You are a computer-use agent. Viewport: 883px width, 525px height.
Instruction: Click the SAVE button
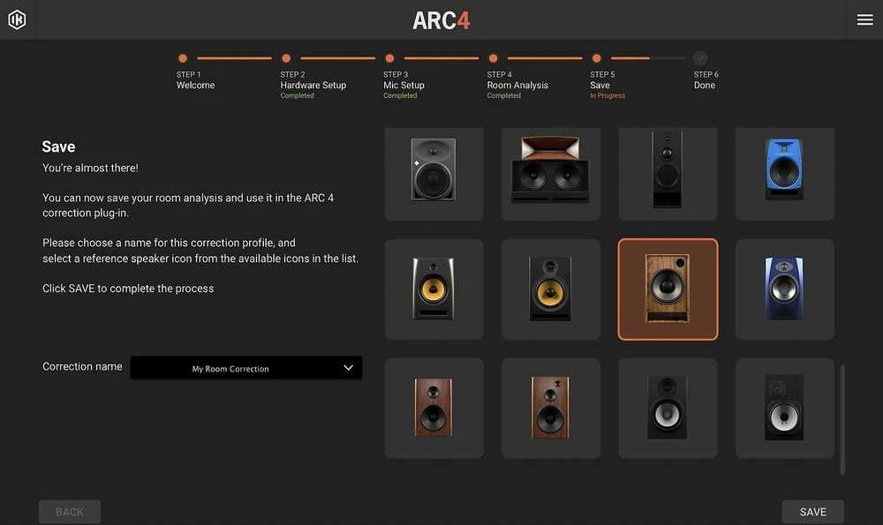[x=812, y=512]
